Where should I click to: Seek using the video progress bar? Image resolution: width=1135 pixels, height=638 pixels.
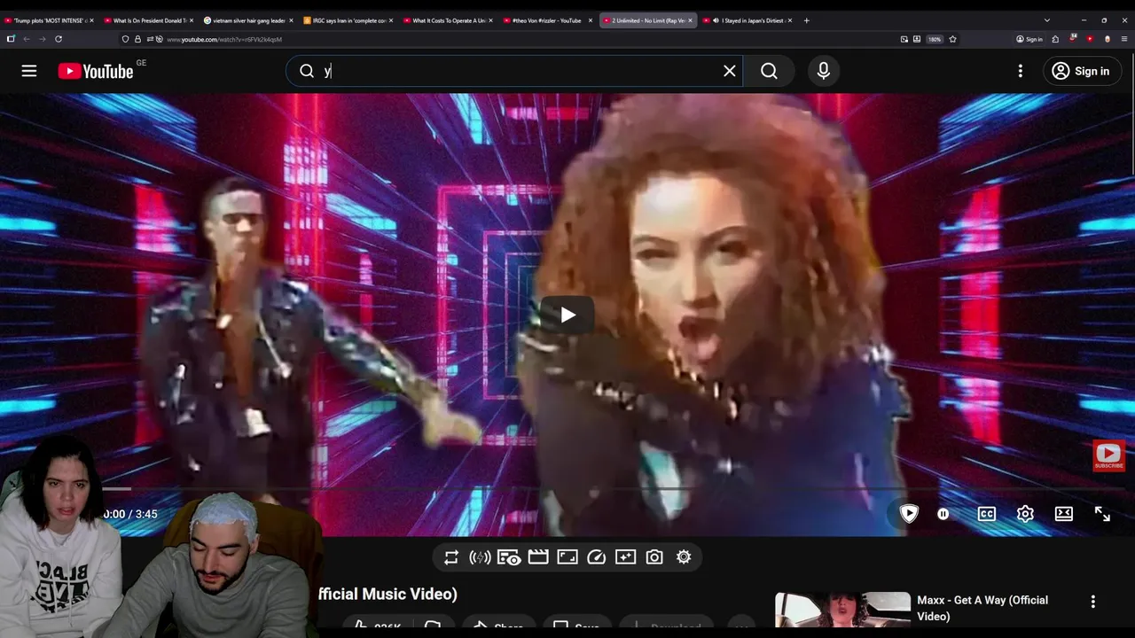coord(567,488)
